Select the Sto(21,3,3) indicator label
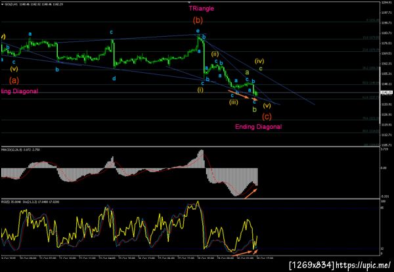This screenshot has height=272, width=394. 30,202
